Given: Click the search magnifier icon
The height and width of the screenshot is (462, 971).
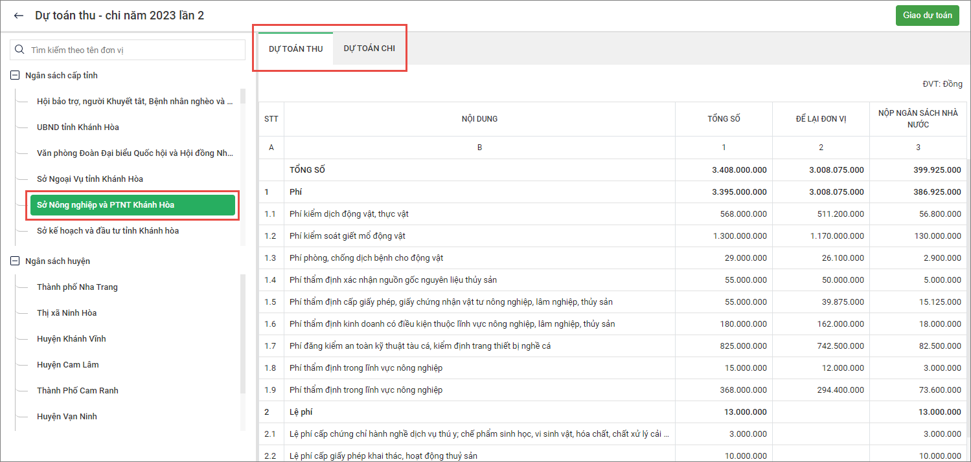Looking at the screenshot, I should [19, 50].
